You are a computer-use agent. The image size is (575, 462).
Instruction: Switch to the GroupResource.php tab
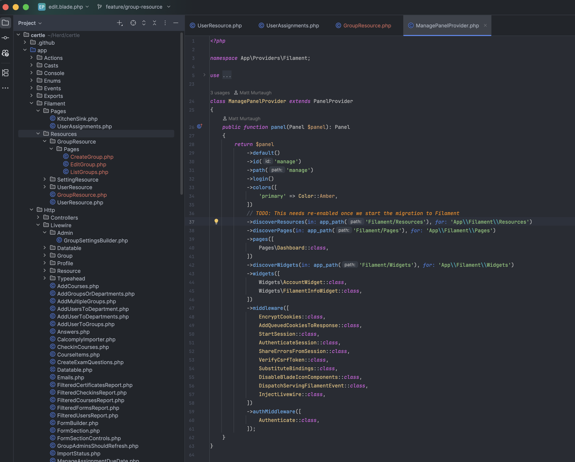[367, 26]
